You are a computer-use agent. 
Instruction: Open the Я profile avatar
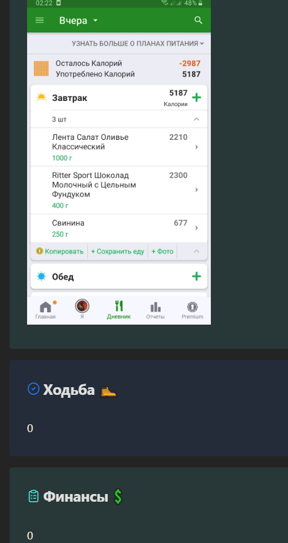82,306
